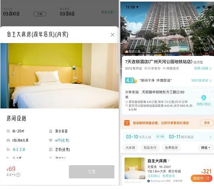Open 详情/设施 hotel details
Image resolution: width=214 pixels, height=189 pixels.
(x=202, y=68)
